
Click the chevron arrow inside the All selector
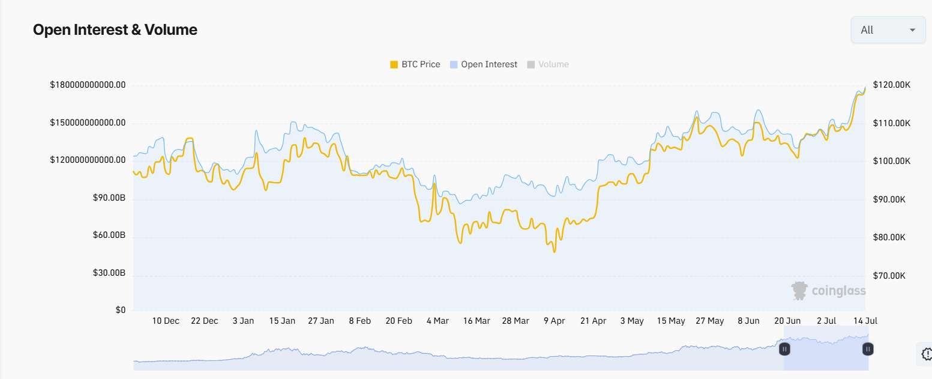coord(913,29)
